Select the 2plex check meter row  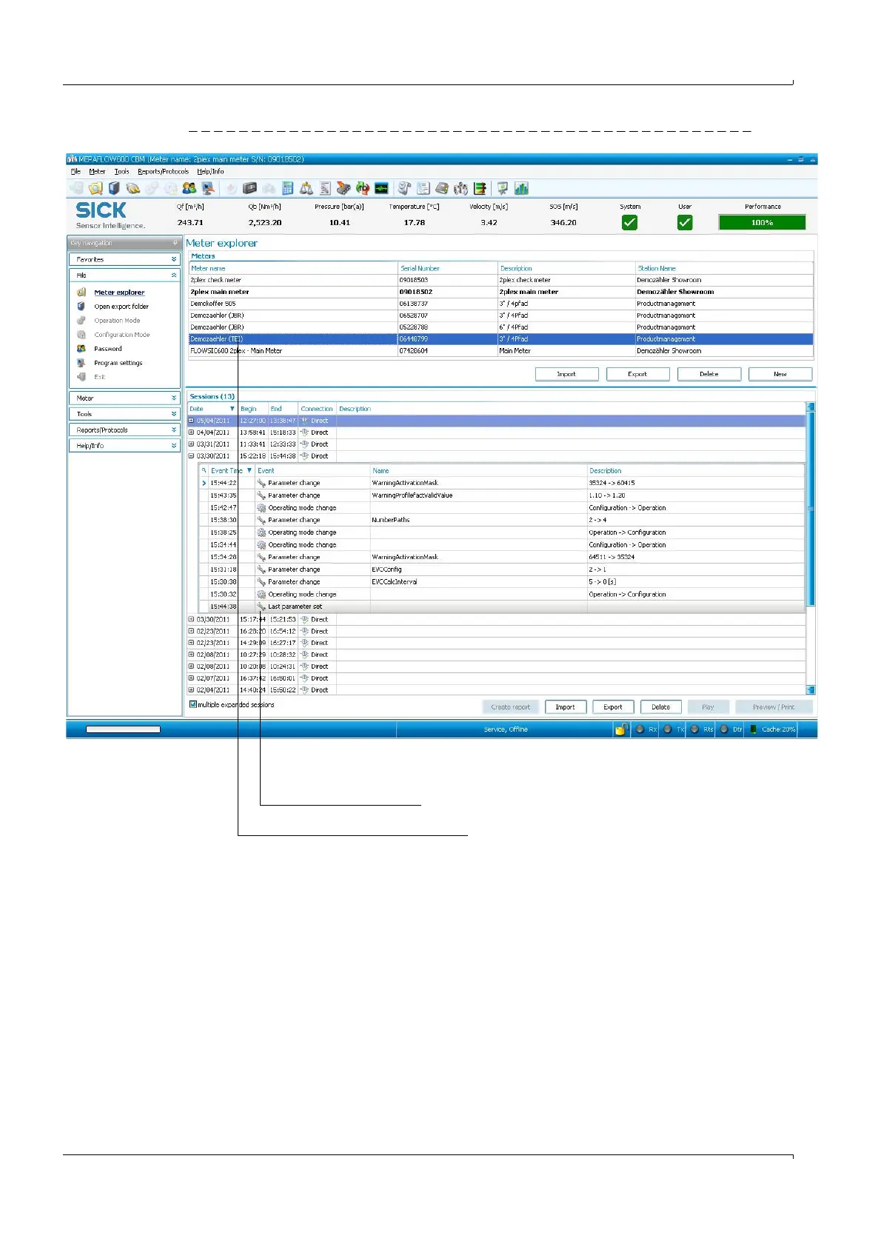pyautogui.click(x=500, y=280)
